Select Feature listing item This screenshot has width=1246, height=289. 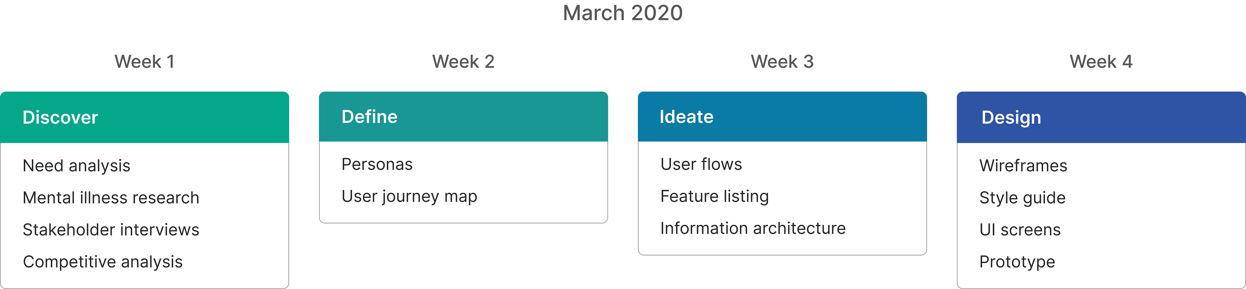715,196
